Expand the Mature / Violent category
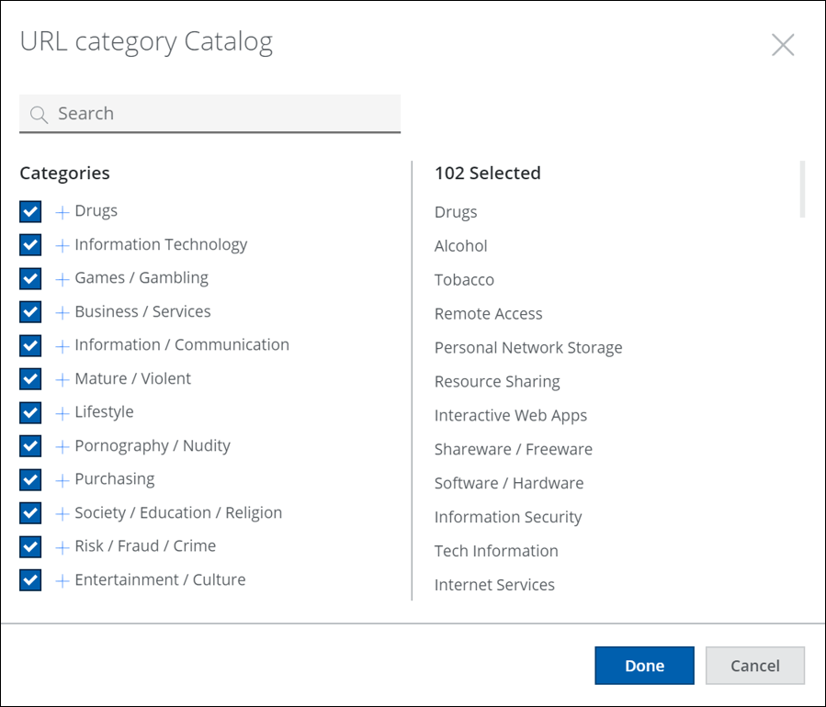The width and height of the screenshot is (826, 707). (x=62, y=379)
